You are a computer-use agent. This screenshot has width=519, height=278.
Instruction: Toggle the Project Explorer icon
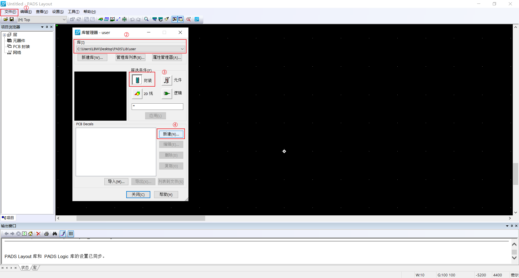coord(181,19)
